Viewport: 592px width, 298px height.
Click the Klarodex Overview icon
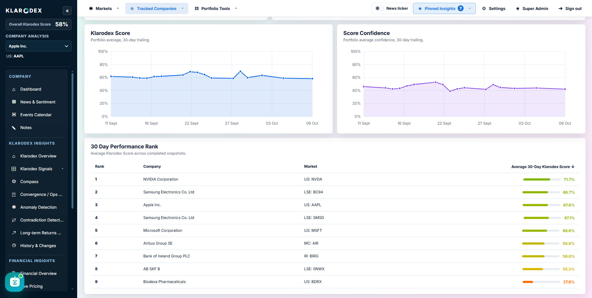pos(14,156)
